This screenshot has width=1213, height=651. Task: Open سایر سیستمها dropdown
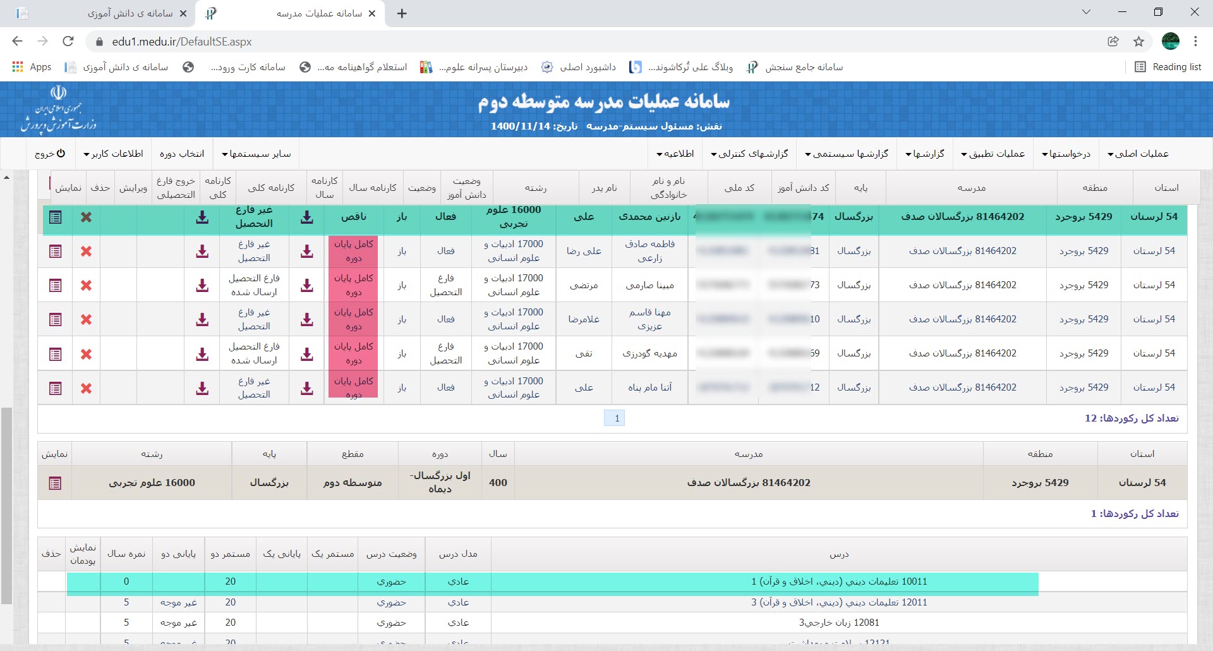pos(256,154)
